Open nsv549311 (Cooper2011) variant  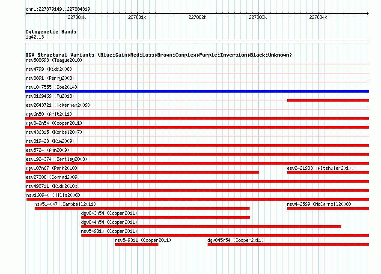pos(143,240)
